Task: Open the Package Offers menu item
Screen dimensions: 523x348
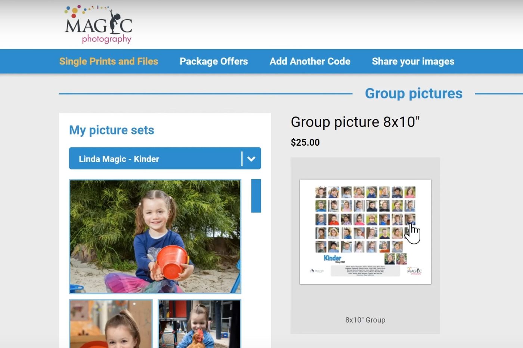Action: tap(214, 61)
